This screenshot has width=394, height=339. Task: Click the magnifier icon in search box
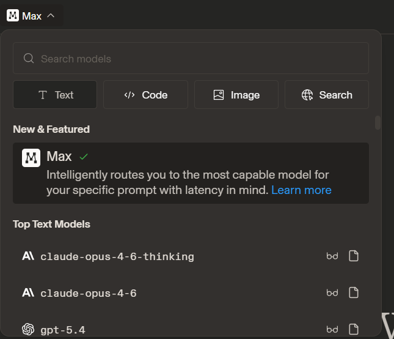pos(29,58)
